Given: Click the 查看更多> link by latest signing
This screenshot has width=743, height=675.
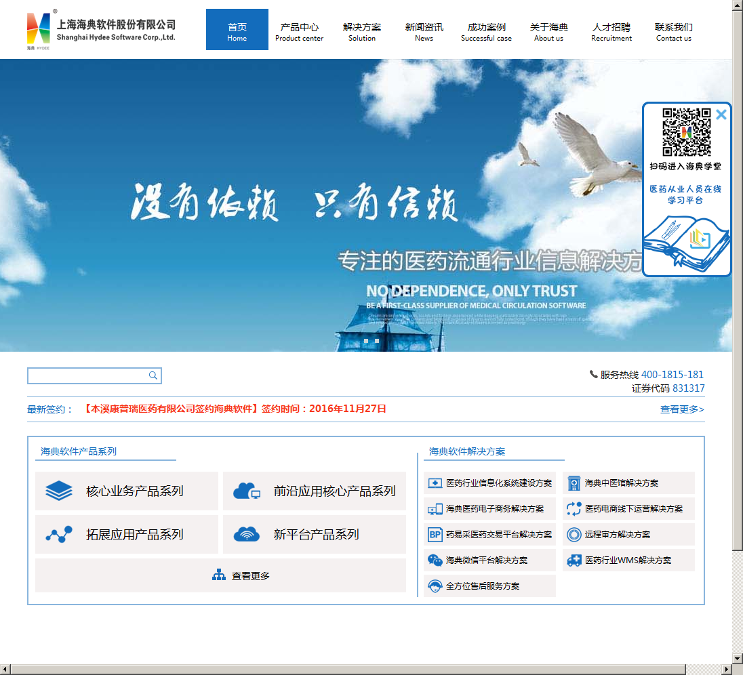Looking at the screenshot, I should tap(682, 409).
